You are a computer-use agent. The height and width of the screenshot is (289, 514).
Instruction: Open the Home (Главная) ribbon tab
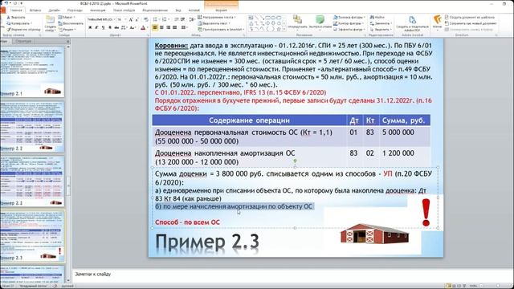tap(16, 10)
